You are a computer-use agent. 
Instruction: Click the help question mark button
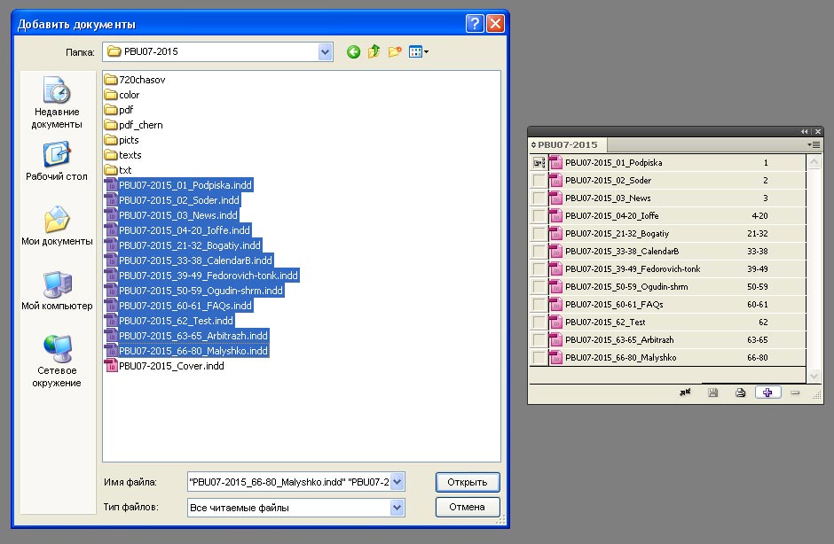tap(475, 23)
